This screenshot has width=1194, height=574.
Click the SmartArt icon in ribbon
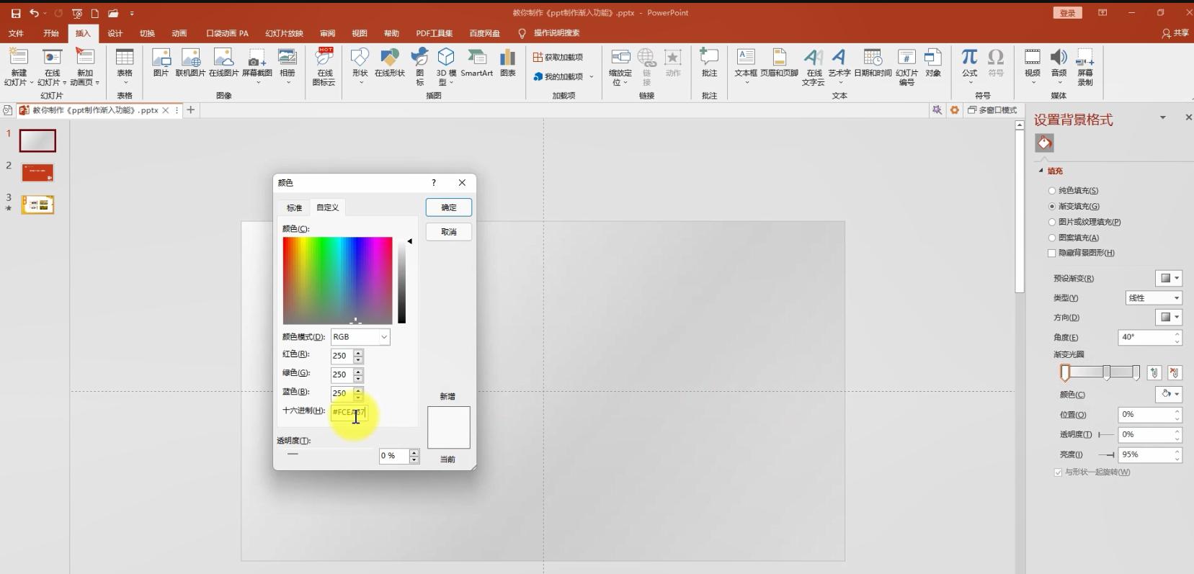(x=476, y=63)
